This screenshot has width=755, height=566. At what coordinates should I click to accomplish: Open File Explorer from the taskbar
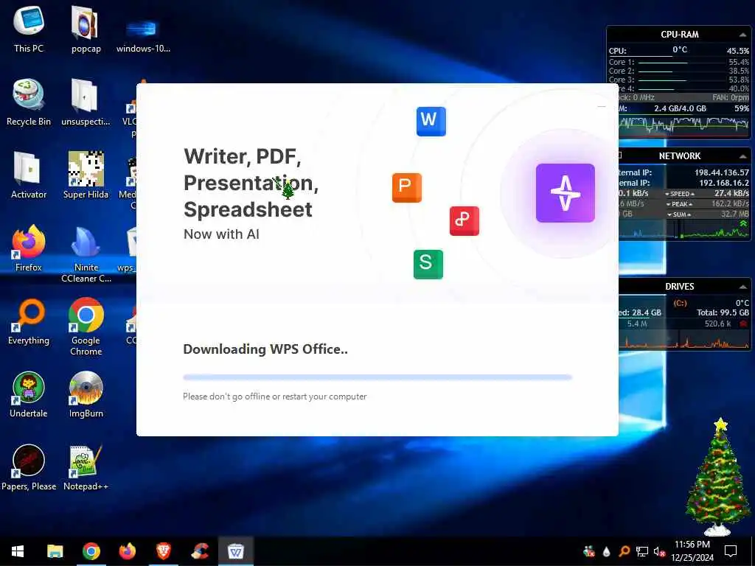tap(55, 551)
